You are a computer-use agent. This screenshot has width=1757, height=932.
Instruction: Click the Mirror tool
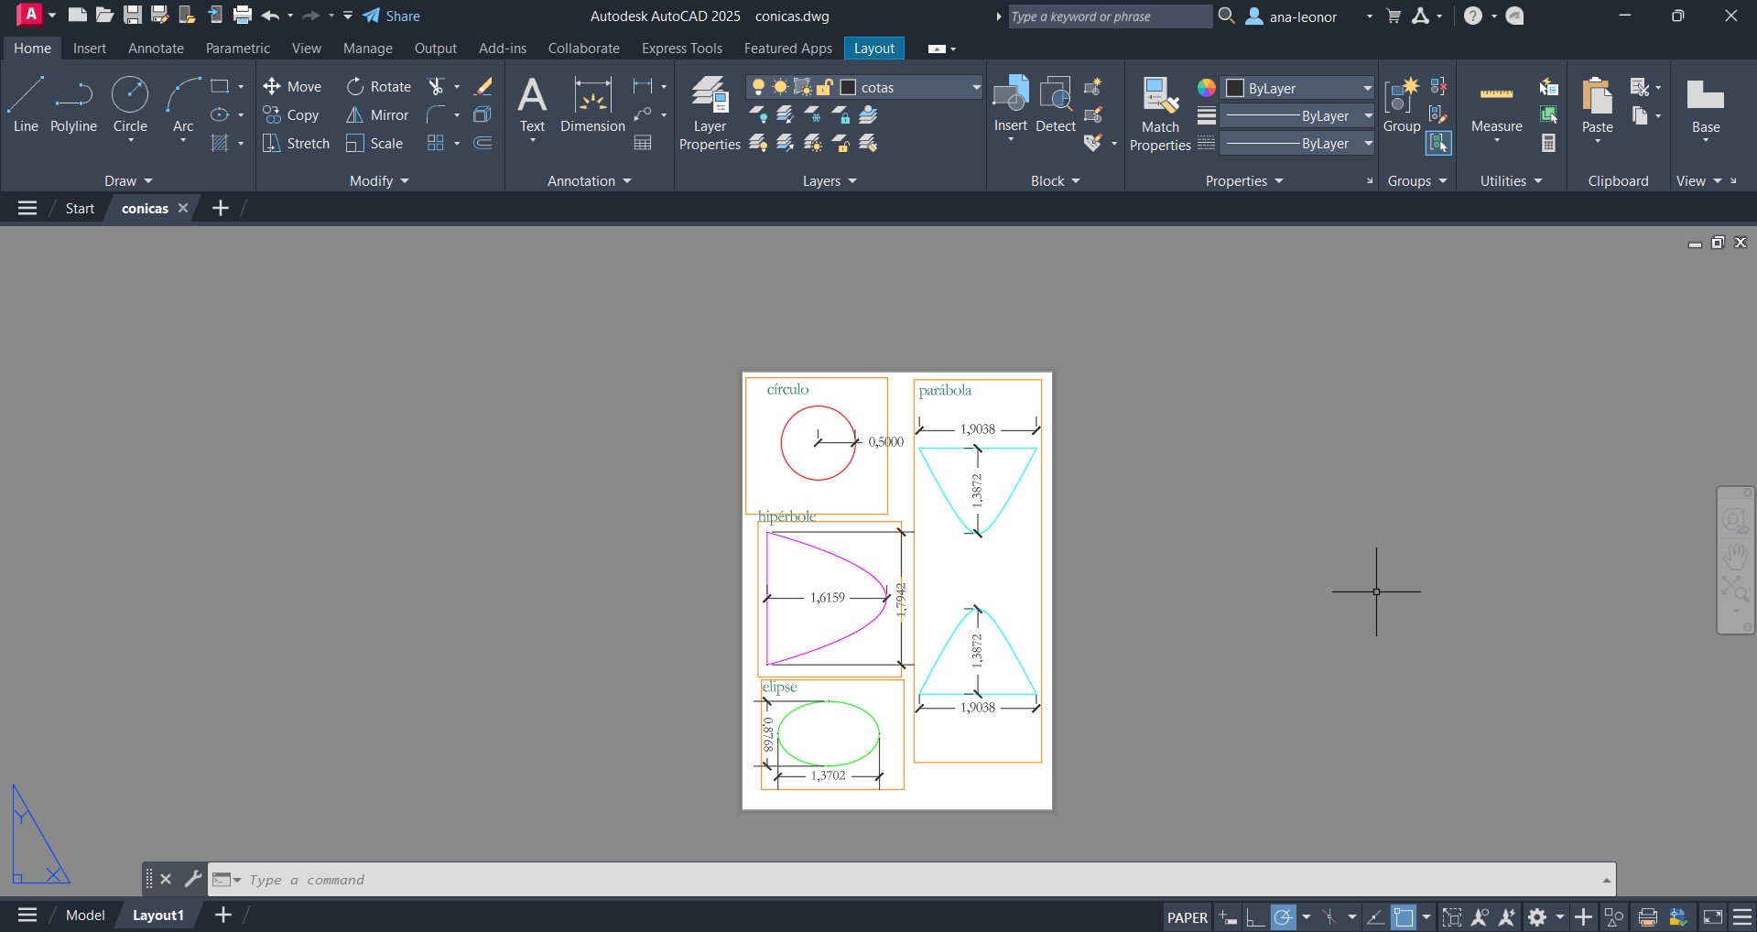click(x=377, y=115)
